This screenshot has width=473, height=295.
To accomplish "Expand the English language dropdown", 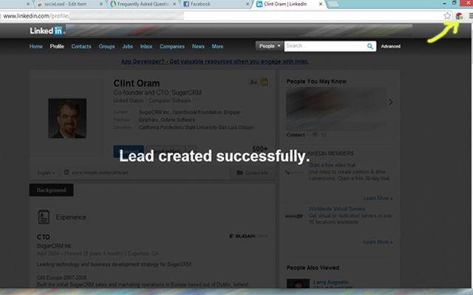I will tap(46, 173).
